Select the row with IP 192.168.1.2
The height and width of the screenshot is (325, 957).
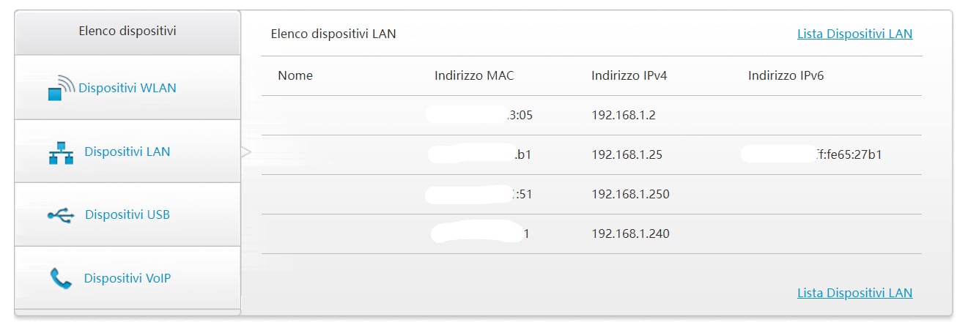point(591,115)
